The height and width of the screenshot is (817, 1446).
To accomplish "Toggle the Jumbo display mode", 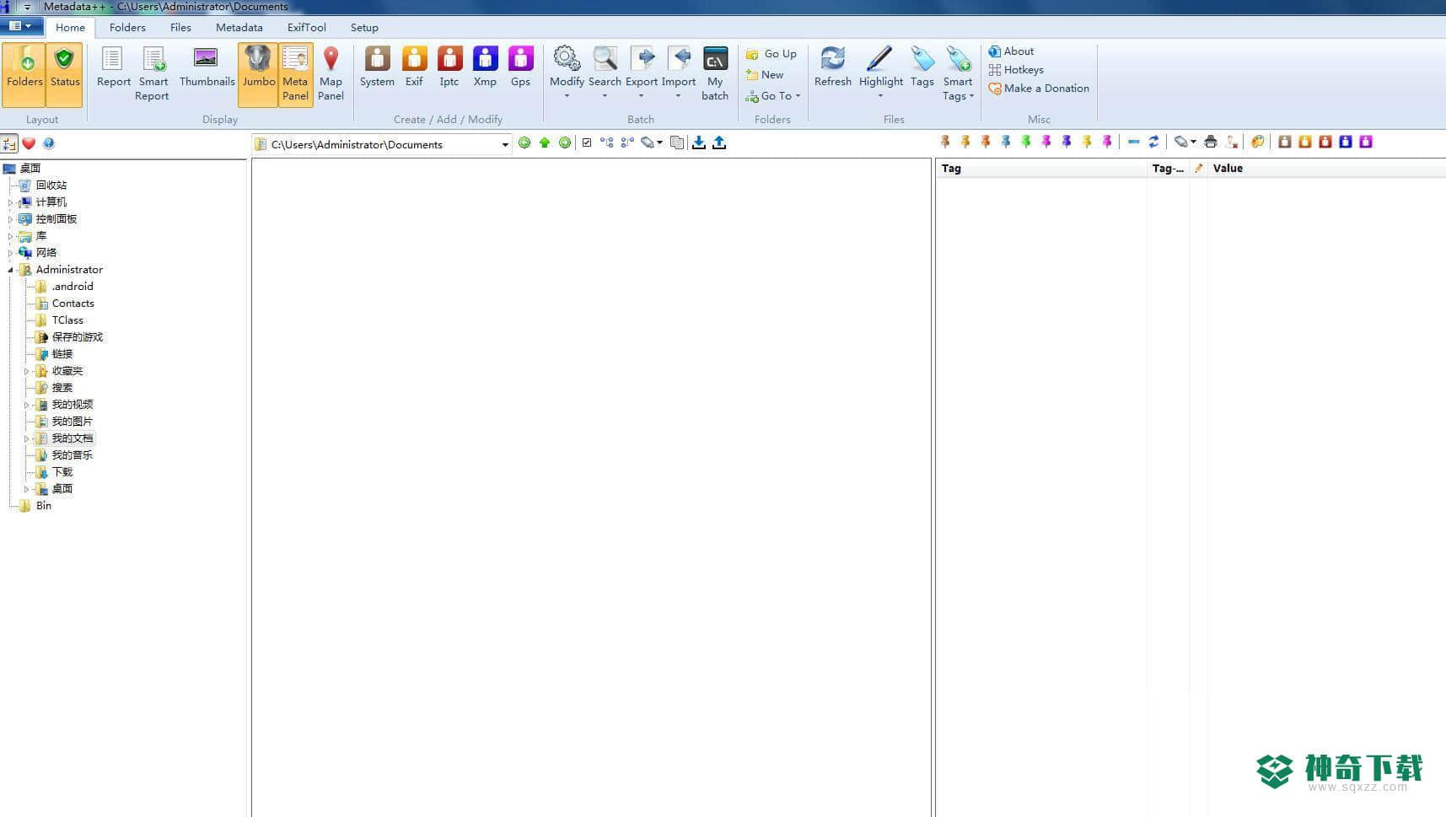I will [258, 74].
